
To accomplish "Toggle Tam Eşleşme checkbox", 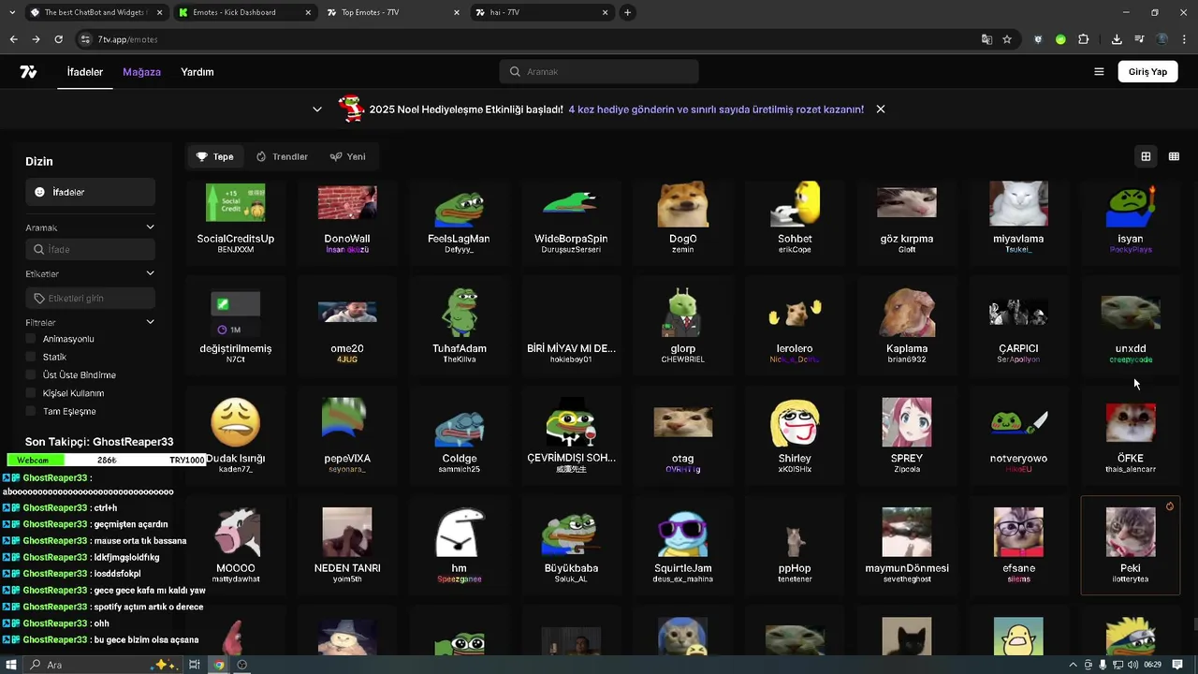I will (31, 412).
